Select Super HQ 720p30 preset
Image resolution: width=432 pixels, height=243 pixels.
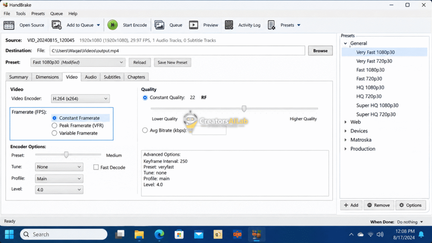point(376,114)
